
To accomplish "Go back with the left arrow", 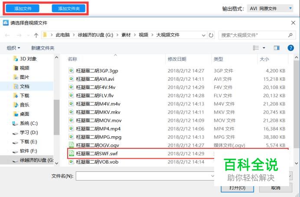I will 7,35.
